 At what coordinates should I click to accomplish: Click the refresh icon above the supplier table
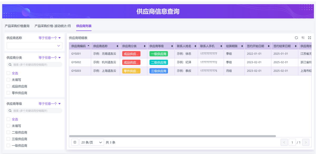(296, 38)
